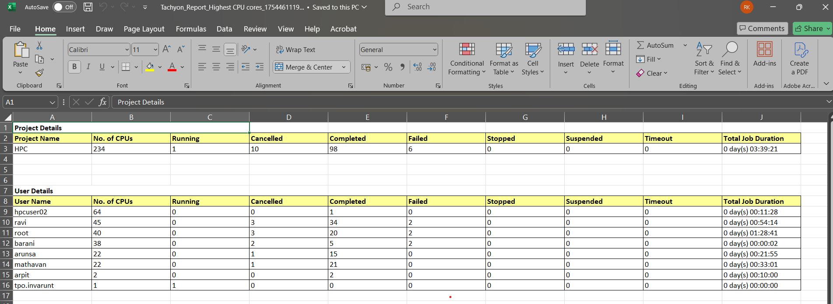
Task: Toggle Italic formatting
Action: tap(88, 67)
